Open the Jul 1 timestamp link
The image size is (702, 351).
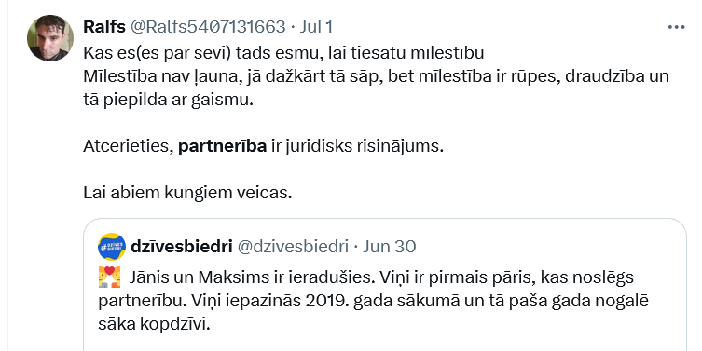tap(316, 27)
